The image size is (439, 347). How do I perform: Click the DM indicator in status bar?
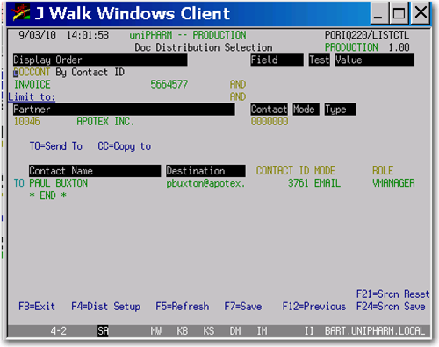pyautogui.click(x=235, y=331)
